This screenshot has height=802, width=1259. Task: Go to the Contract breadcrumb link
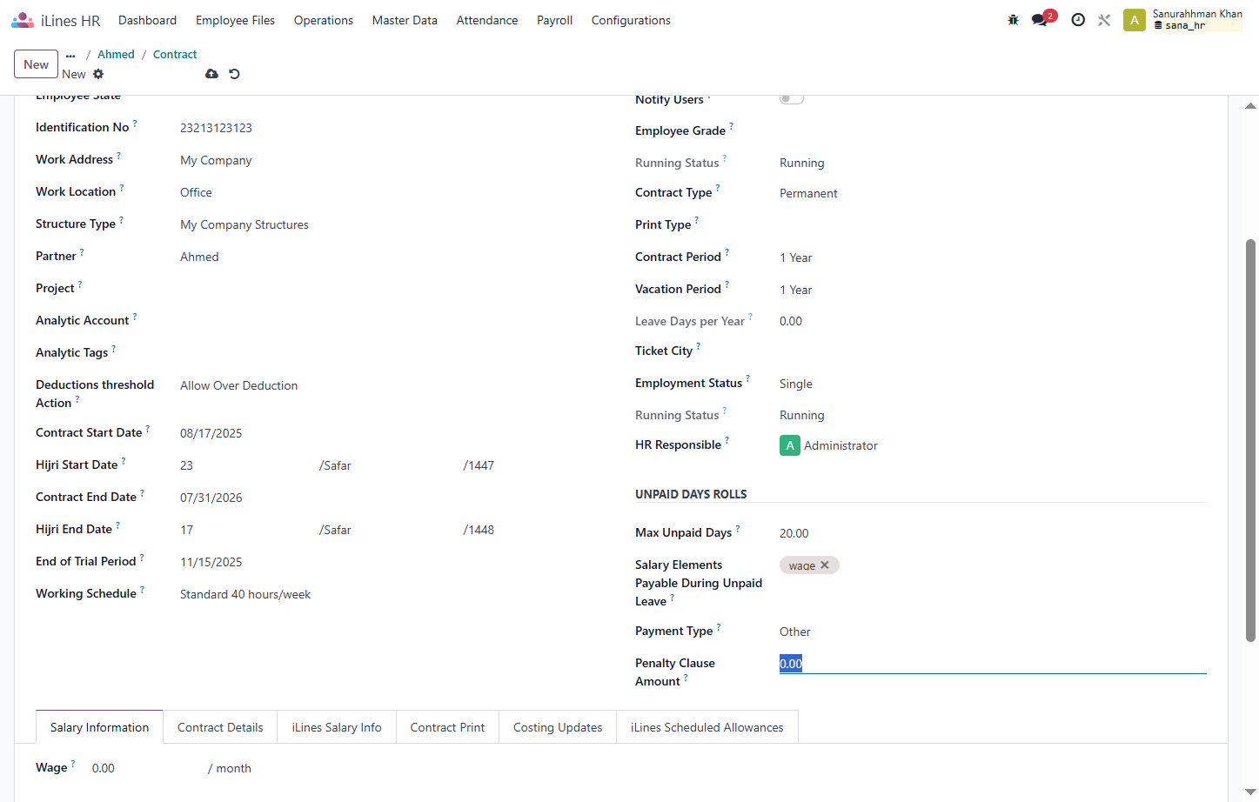pyautogui.click(x=175, y=54)
